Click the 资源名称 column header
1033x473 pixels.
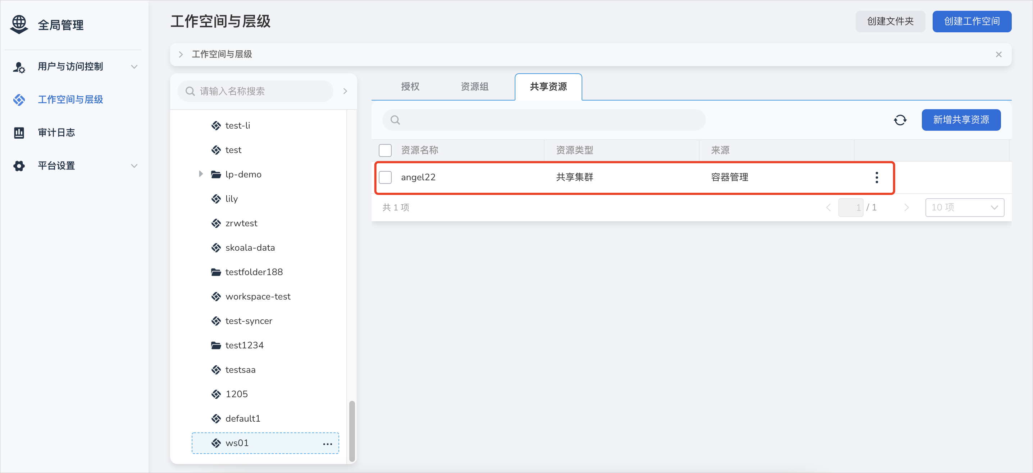coord(419,150)
